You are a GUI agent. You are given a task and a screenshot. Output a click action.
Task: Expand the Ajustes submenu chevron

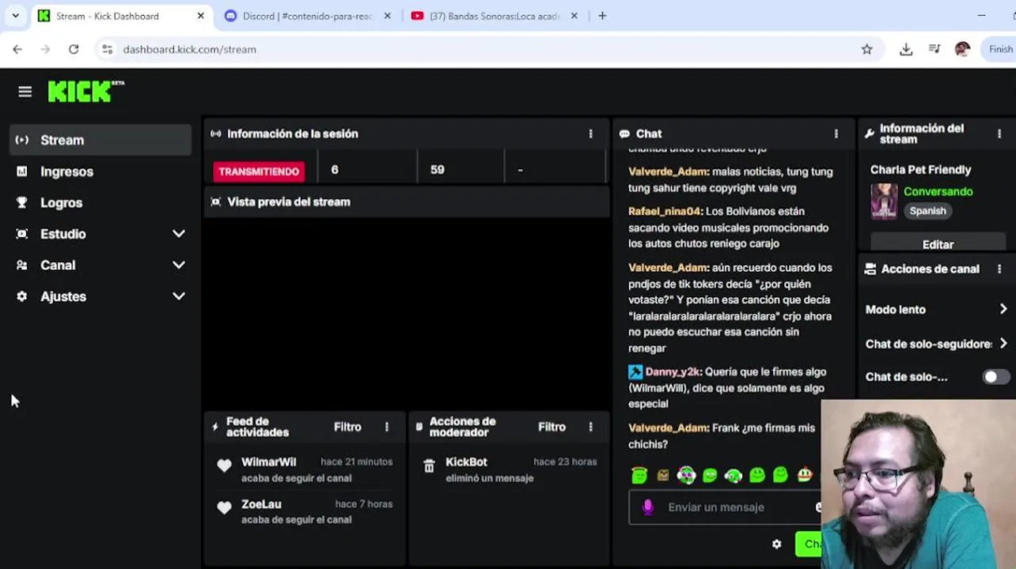(x=179, y=296)
